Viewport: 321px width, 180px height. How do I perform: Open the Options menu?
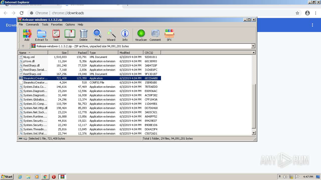70,24
